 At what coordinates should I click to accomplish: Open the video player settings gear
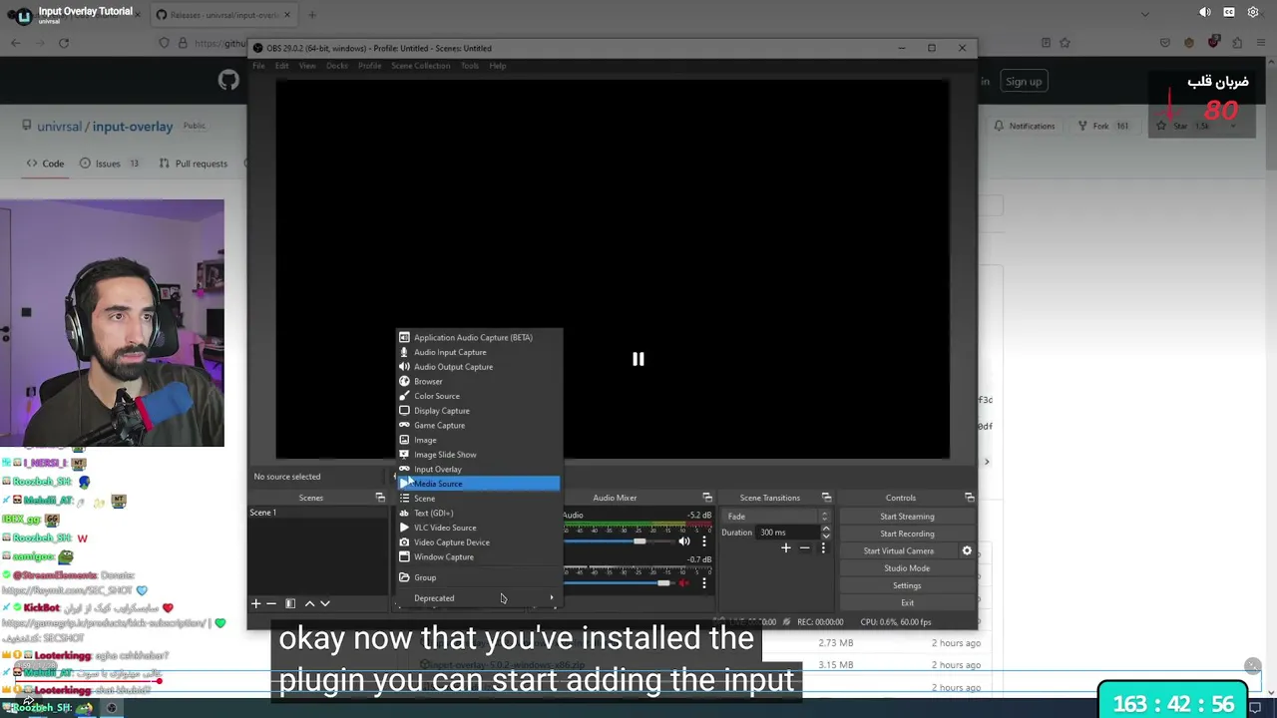click(1253, 12)
